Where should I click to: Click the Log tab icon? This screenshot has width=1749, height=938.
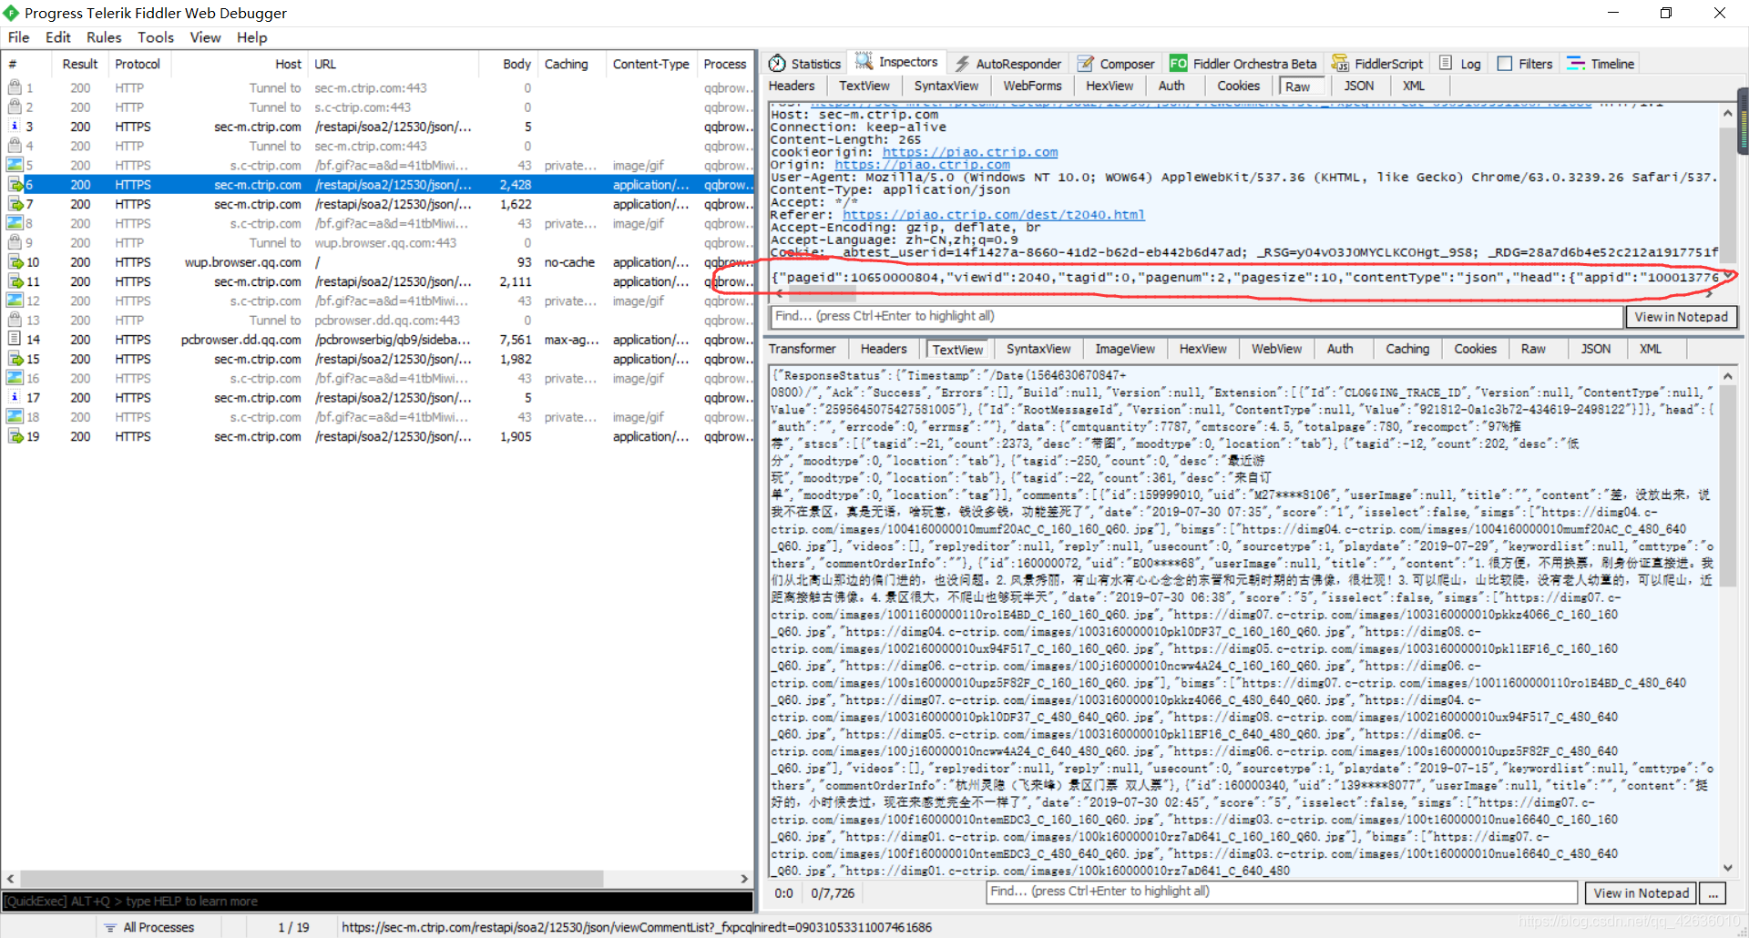[1446, 63]
